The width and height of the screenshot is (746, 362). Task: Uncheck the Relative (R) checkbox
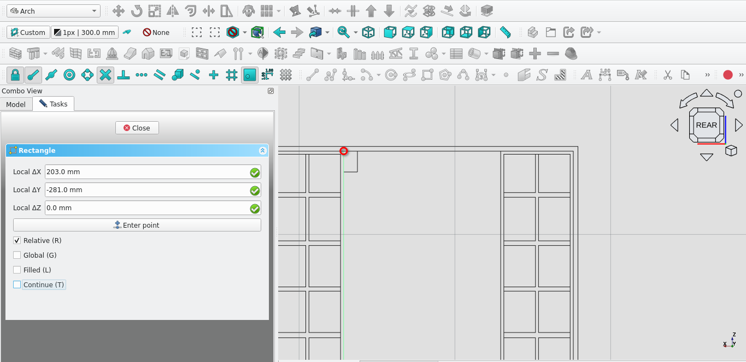point(17,241)
